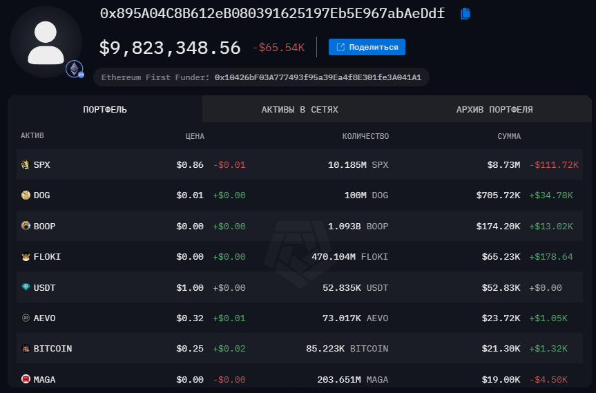Click FLOKI quantity 470.104M FLOKI
Screen dimensions: 596x393
tap(350, 257)
